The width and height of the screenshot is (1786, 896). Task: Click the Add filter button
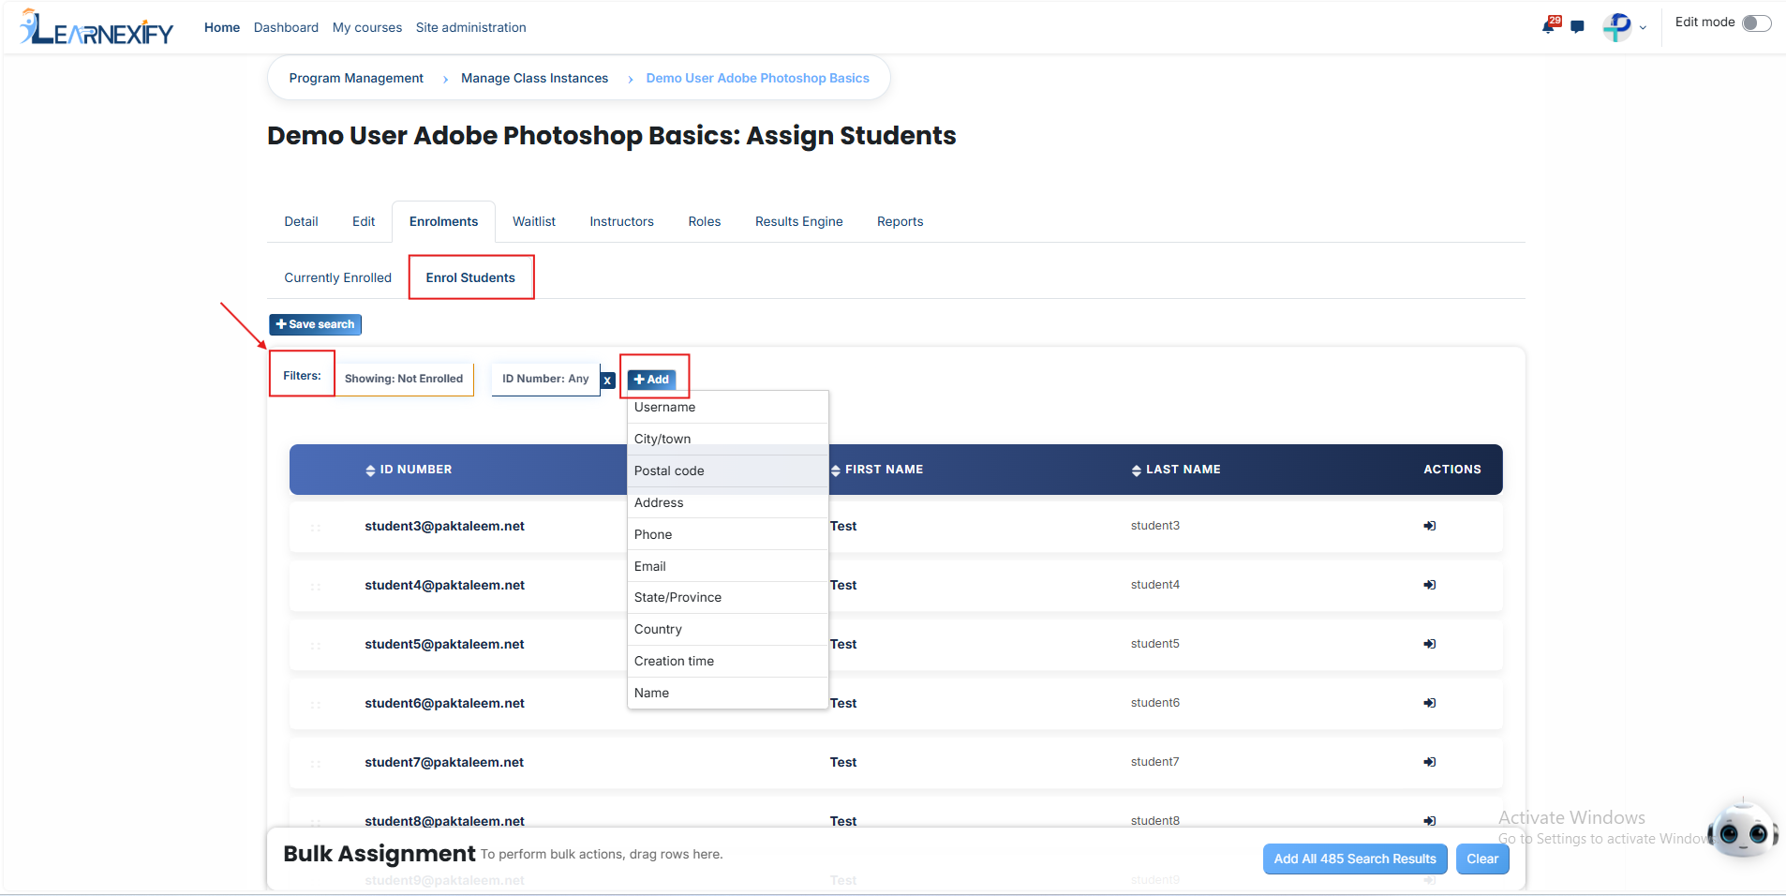tap(652, 380)
